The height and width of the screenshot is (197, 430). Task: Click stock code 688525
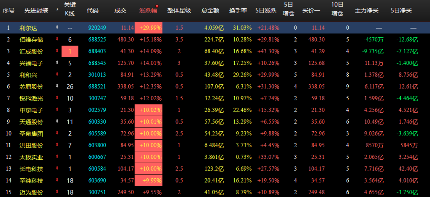[97, 40]
